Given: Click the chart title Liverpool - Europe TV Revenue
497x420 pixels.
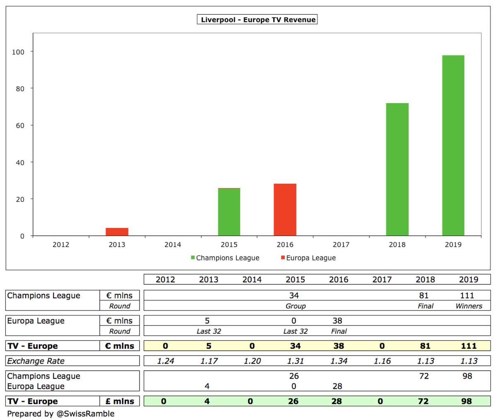Looking at the screenshot, I should (x=257, y=19).
